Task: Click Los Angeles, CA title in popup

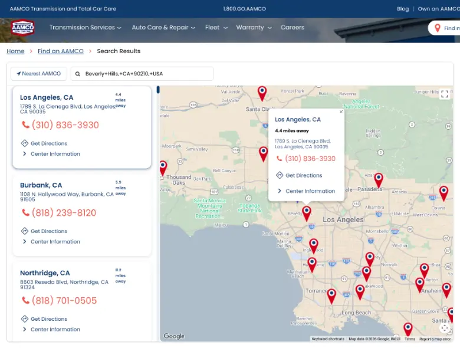Action: [x=298, y=119]
